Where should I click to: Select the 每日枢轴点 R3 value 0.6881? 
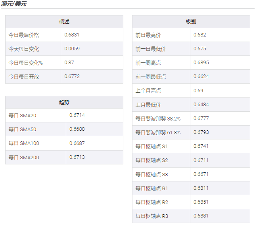pyautogui.click(x=201, y=216)
